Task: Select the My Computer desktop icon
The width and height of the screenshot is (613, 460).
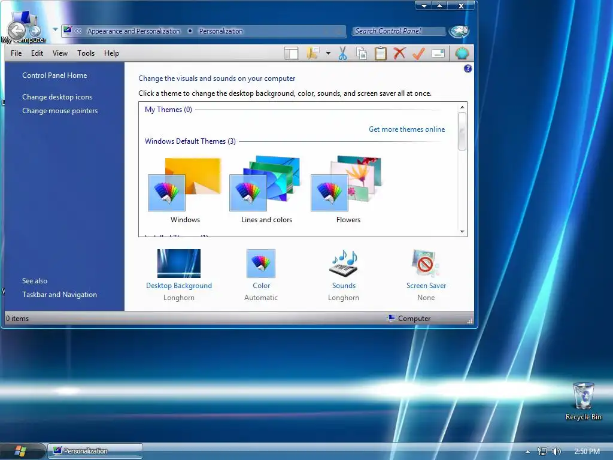Action: click(x=23, y=26)
